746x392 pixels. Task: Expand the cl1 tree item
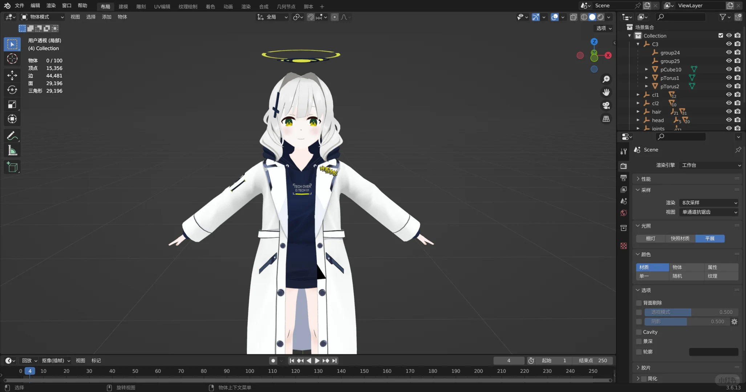pyautogui.click(x=638, y=95)
